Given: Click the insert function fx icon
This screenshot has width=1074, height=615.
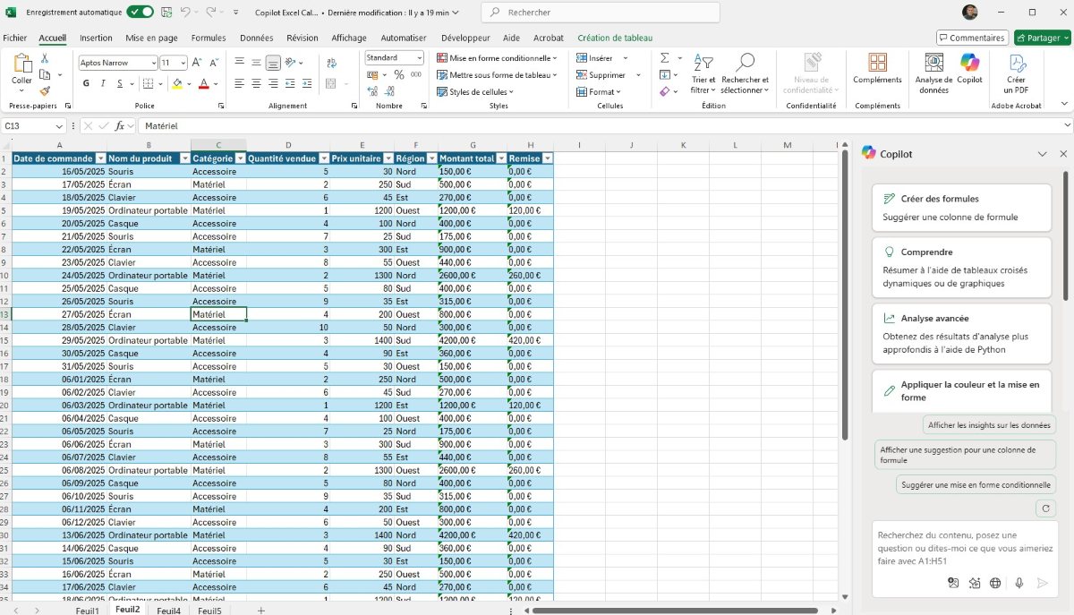Looking at the screenshot, I should (120, 126).
